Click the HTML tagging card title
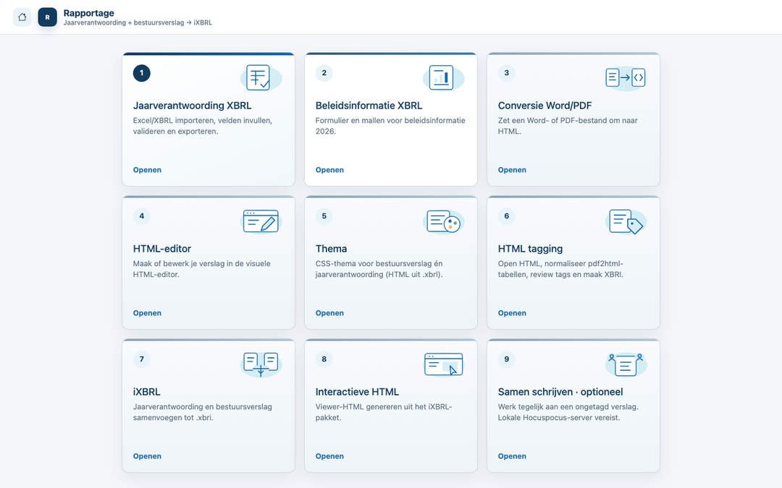Image resolution: width=782 pixels, height=488 pixels. (x=530, y=249)
